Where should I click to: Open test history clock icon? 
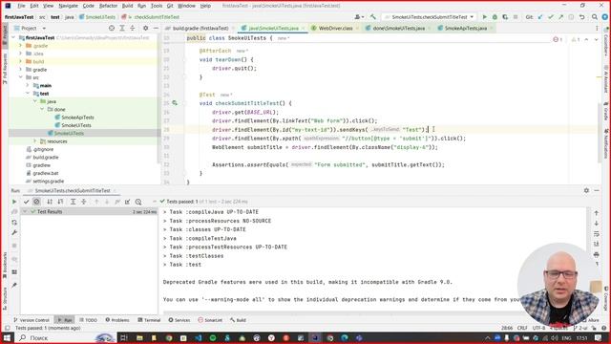click(138, 202)
